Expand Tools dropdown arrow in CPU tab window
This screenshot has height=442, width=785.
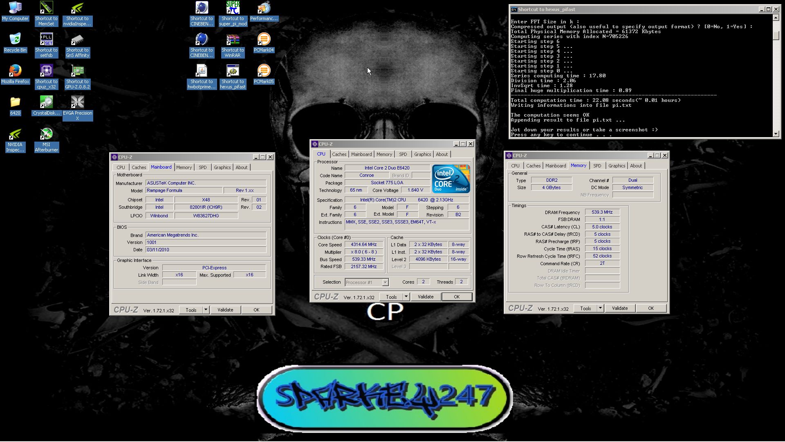(406, 297)
